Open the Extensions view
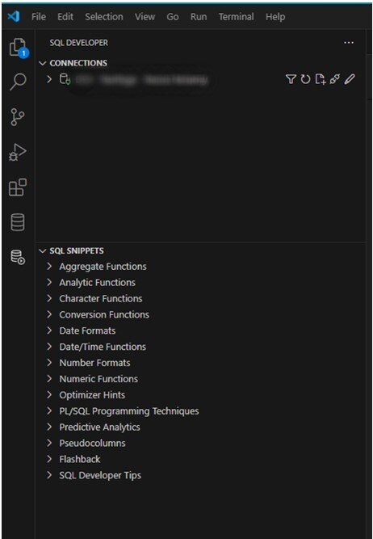Viewport: 373px width, 539px height. (x=18, y=187)
